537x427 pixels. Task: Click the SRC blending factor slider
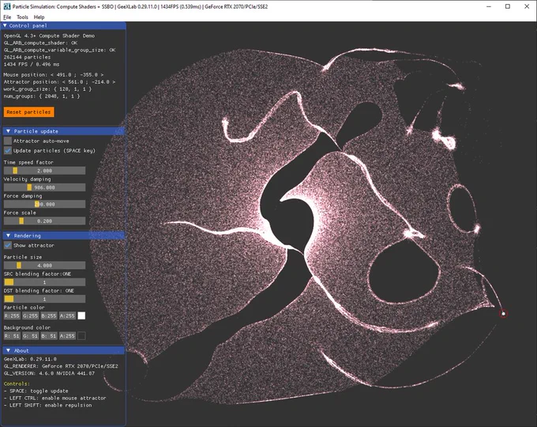point(44,282)
